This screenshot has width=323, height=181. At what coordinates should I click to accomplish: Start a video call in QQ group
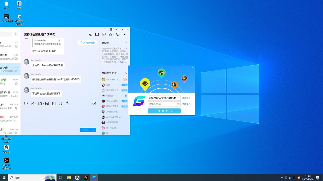point(97,34)
